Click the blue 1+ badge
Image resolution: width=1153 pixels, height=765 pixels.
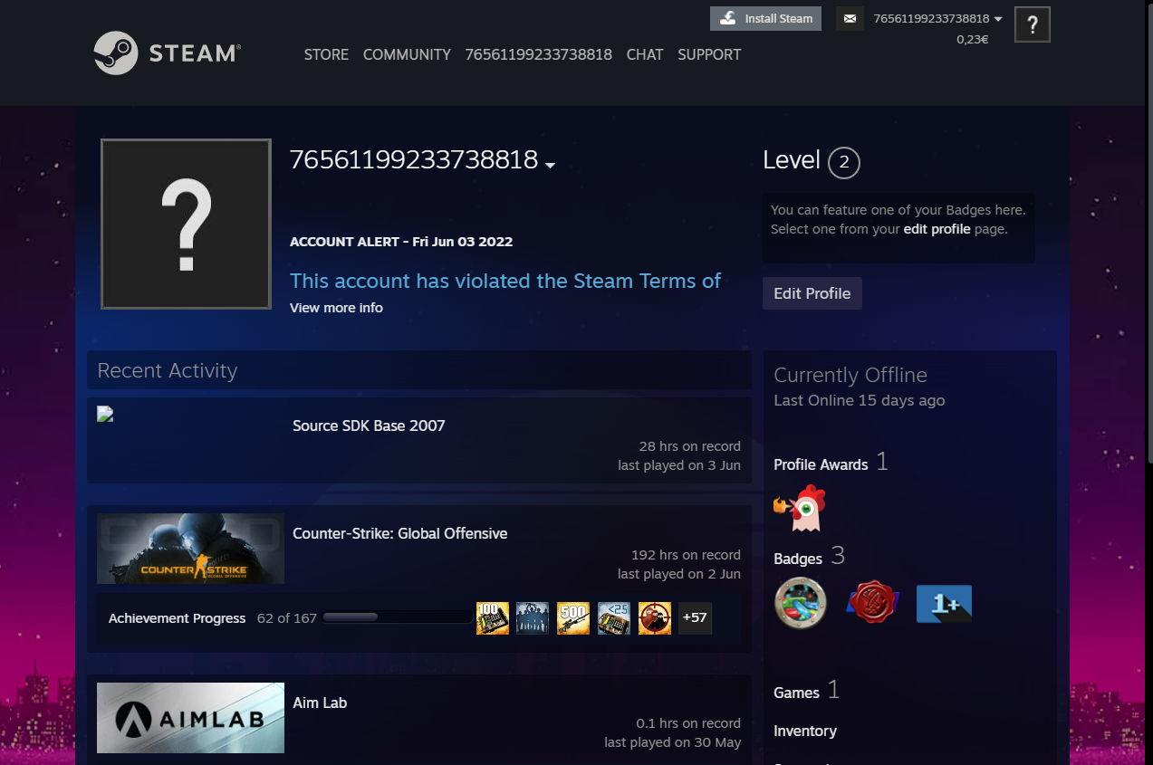click(x=945, y=603)
